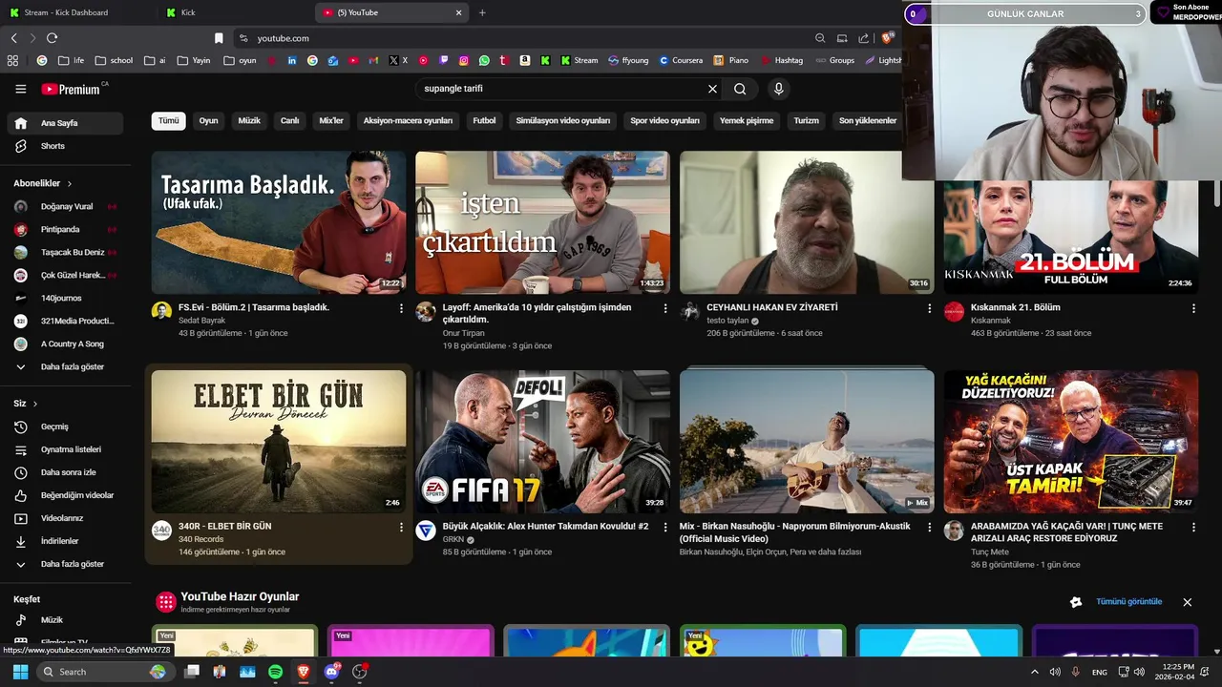Select the Oyun filter chip
The width and height of the screenshot is (1222, 687).
point(208,121)
